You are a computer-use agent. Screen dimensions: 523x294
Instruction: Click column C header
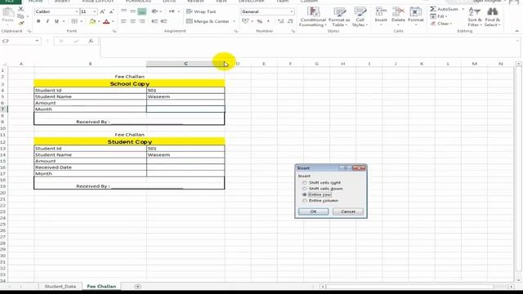click(x=186, y=64)
